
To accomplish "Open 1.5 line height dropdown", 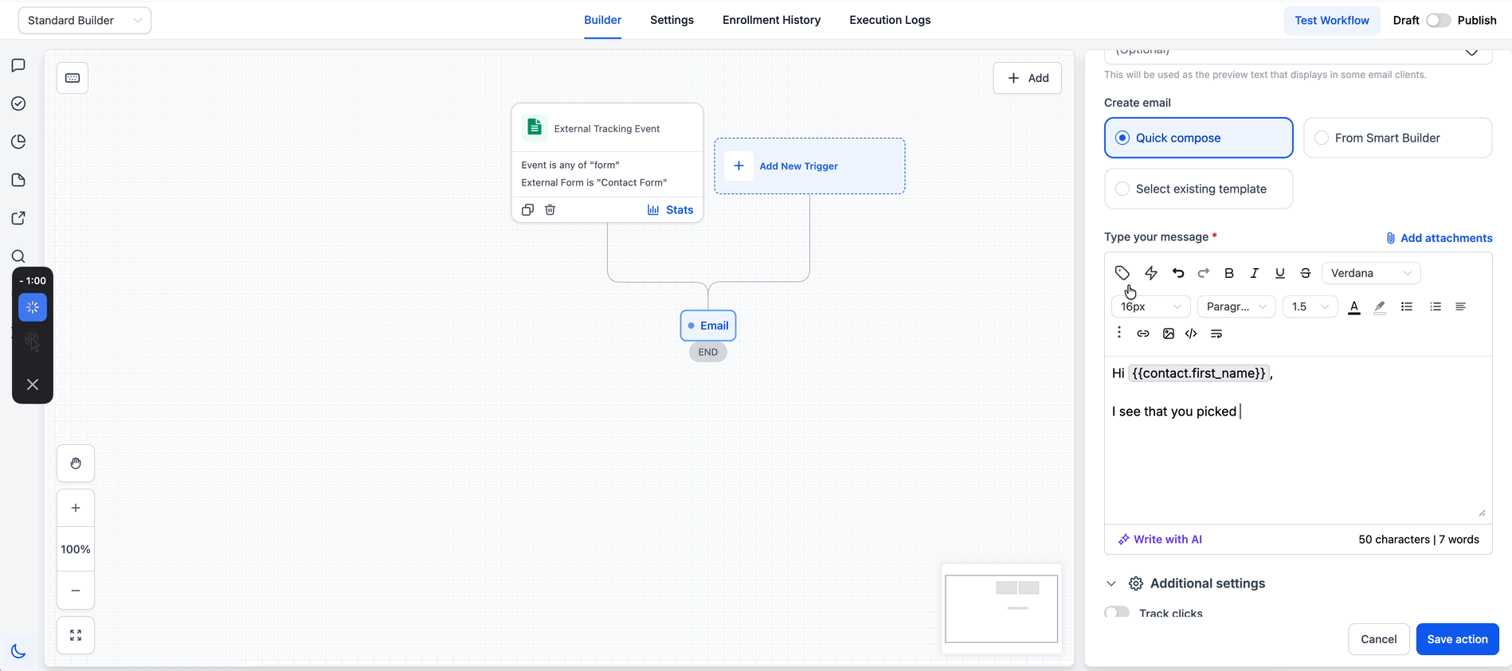I will pyautogui.click(x=1310, y=306).
